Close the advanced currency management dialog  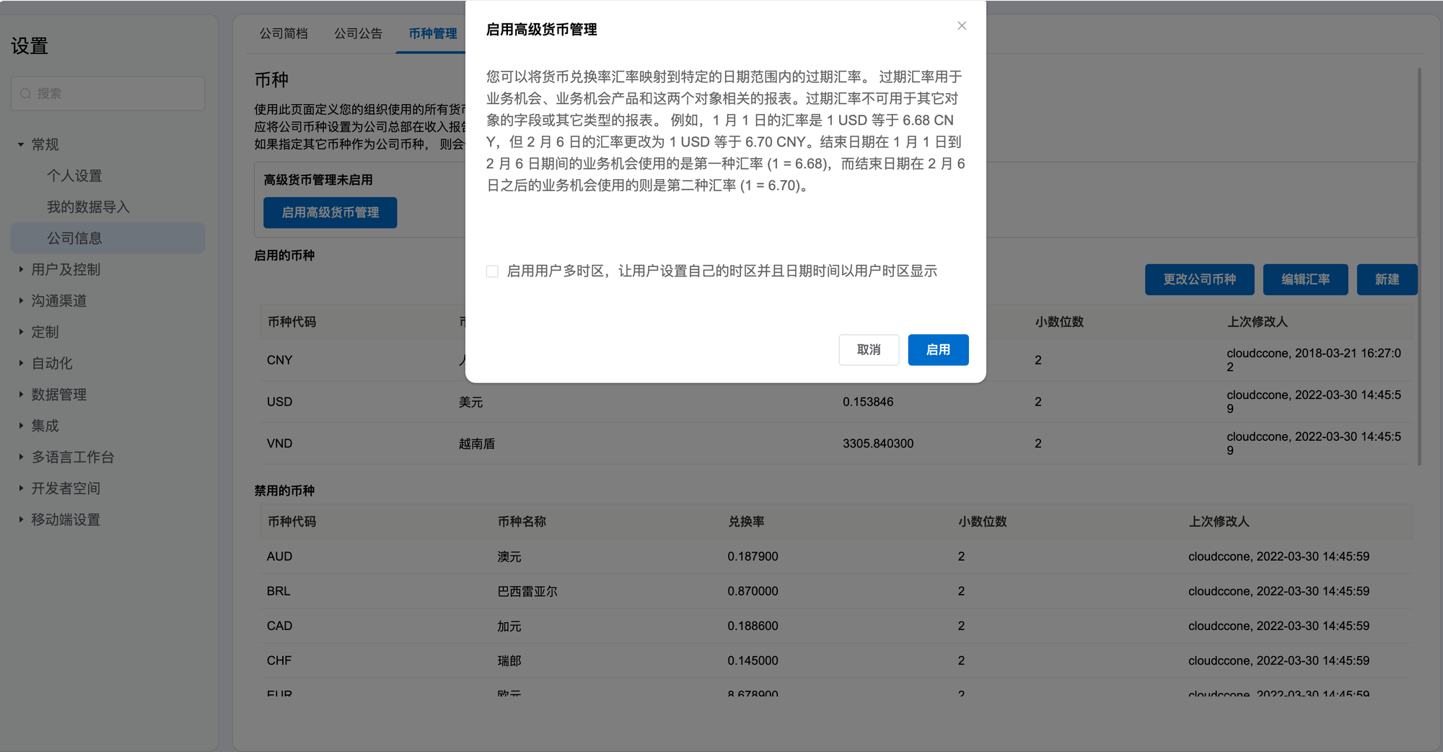[961, 26]
